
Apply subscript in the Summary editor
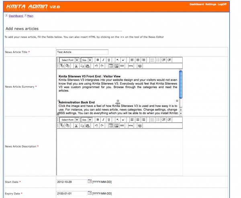[117, 60]
